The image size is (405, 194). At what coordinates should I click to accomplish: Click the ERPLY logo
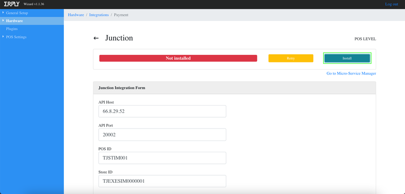pyautogui.click(x=12, y=4)
